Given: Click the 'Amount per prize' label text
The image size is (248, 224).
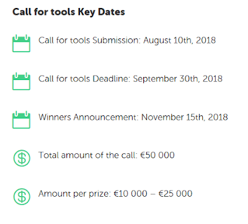Looking at the screenshot, I should point(74,194).
